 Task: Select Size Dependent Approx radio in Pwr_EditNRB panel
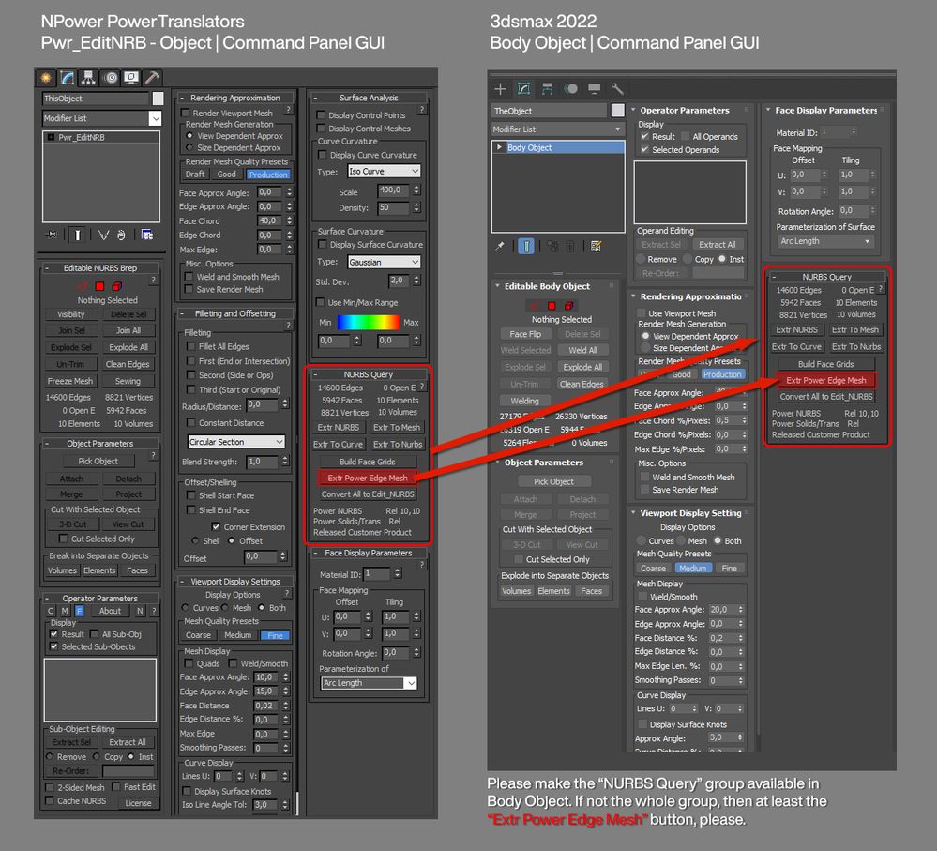[x=189, y=147]
